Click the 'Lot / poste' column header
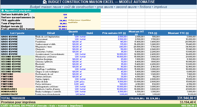 [17, 33]
